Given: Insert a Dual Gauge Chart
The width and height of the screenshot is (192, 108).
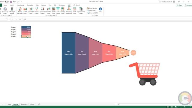Looking at the screenshot, I should tap(5, 11).
